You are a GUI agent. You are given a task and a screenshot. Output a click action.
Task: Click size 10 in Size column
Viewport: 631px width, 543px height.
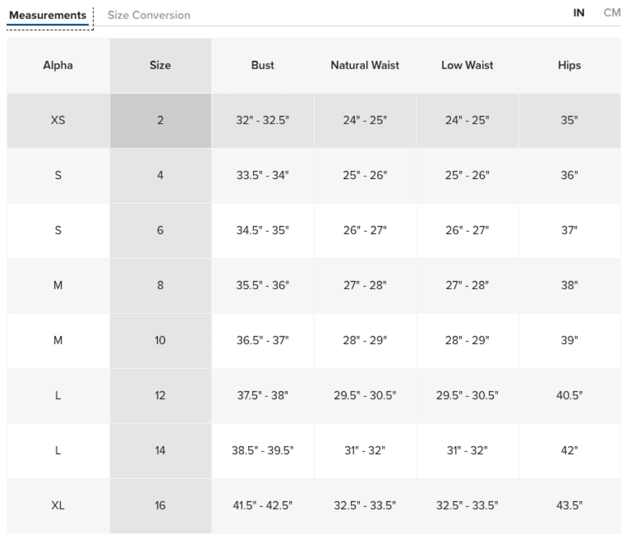coord(160,341)
